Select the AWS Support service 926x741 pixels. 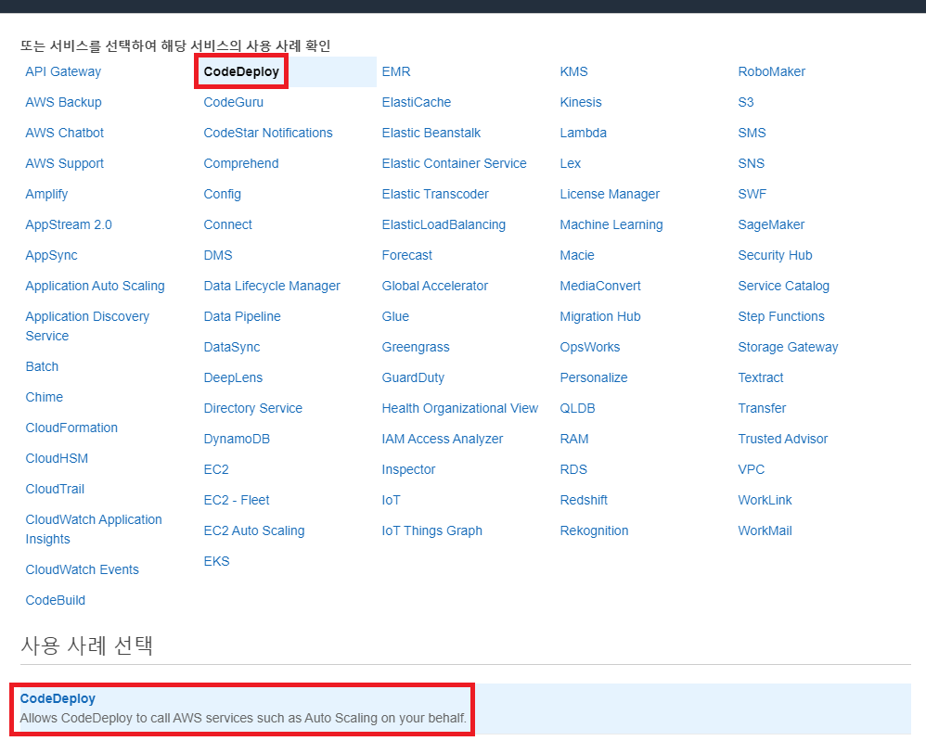point(64,163)
